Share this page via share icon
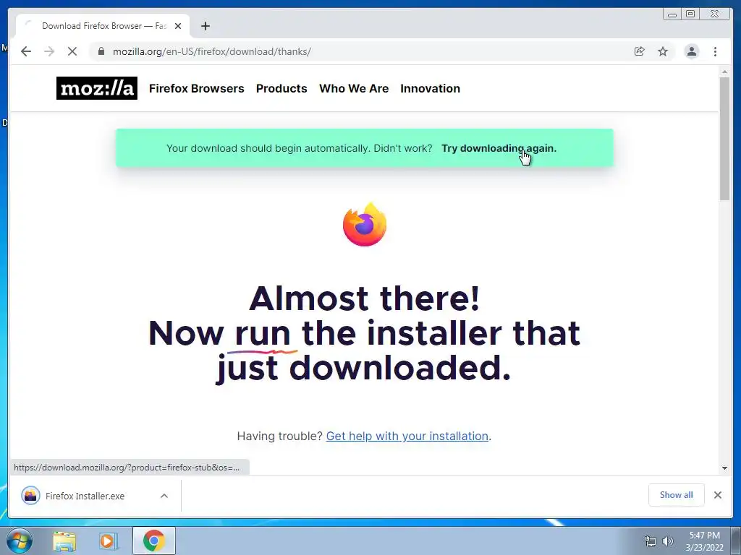 tap(640, 51)
